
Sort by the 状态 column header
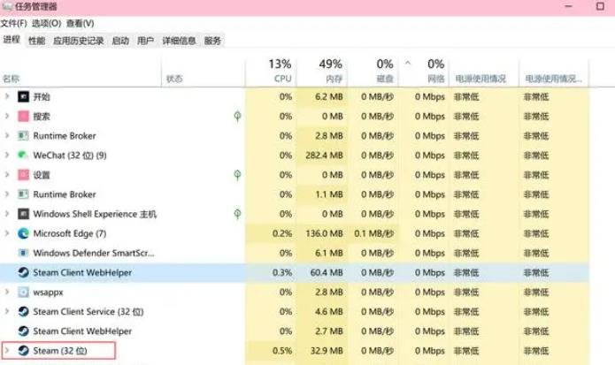click(204, 71)
